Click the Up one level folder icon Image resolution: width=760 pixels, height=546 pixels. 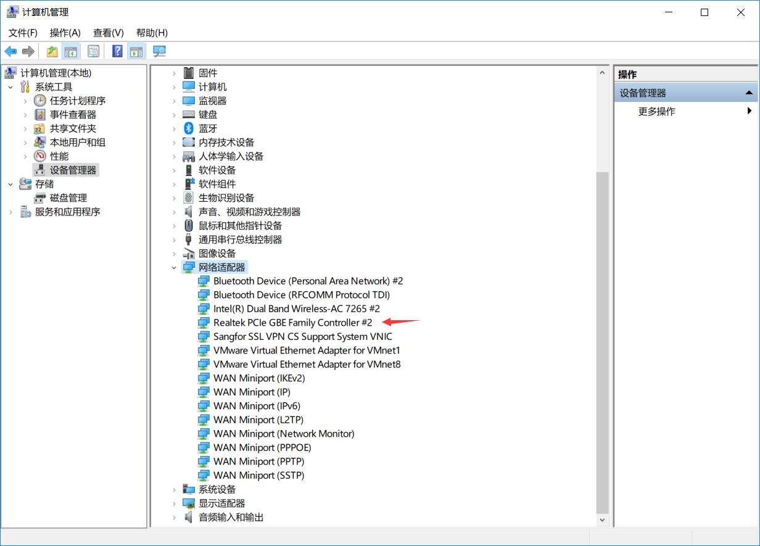(52, 51)
